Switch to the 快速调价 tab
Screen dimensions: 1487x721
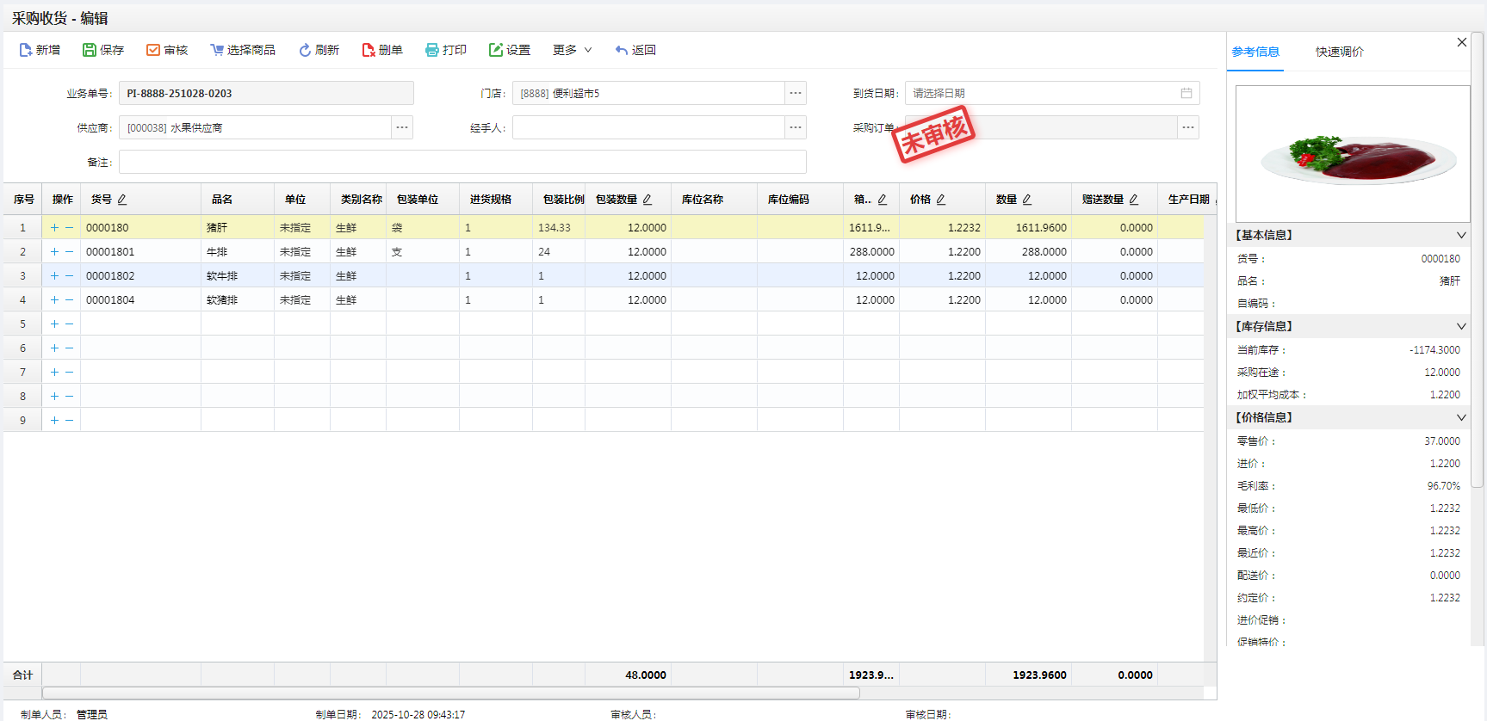(1339, 52)
